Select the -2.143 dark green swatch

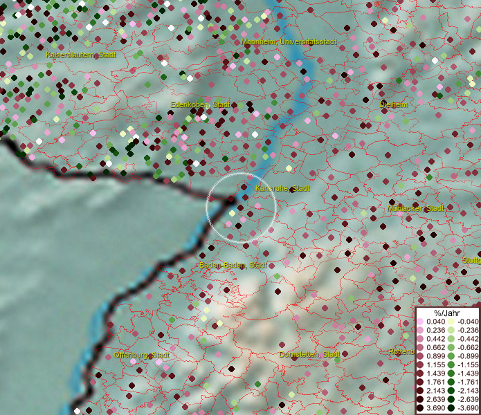point(451,391)
